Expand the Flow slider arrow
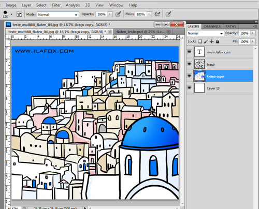259x209 pixels. [x=149, y=14]
